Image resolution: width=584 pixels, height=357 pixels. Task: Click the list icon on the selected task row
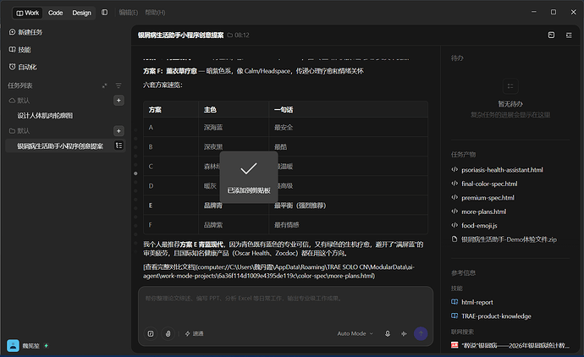118,146
